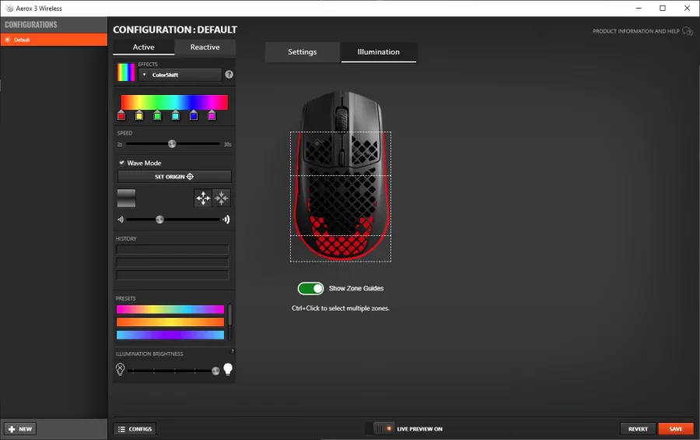Screen dimensions: 700x440
Task: Click the wide wave icon right of slider
Action: pos(226,220)
